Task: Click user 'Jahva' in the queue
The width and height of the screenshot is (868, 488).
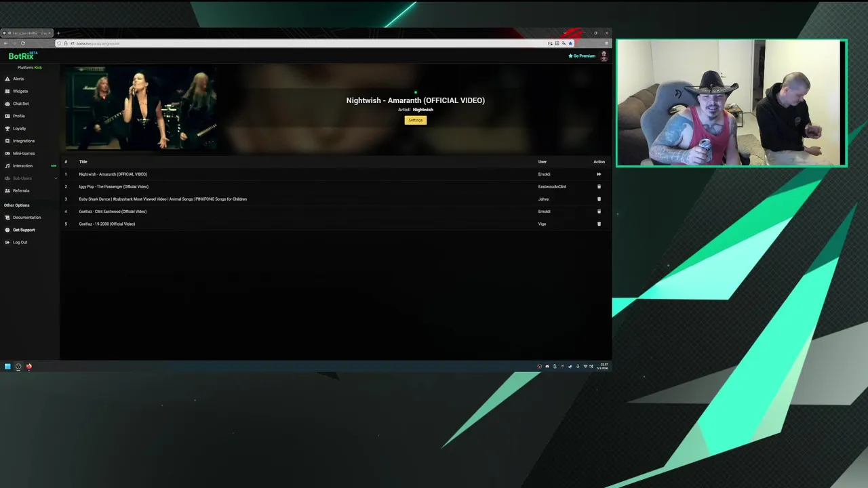Action: (543, 199)
